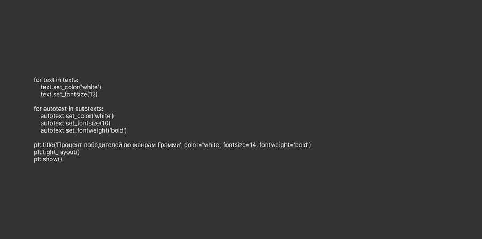The image size is (482, 239).
Task: Click the word "Грэмми" in the title string
Action: (x=169, y=145)
